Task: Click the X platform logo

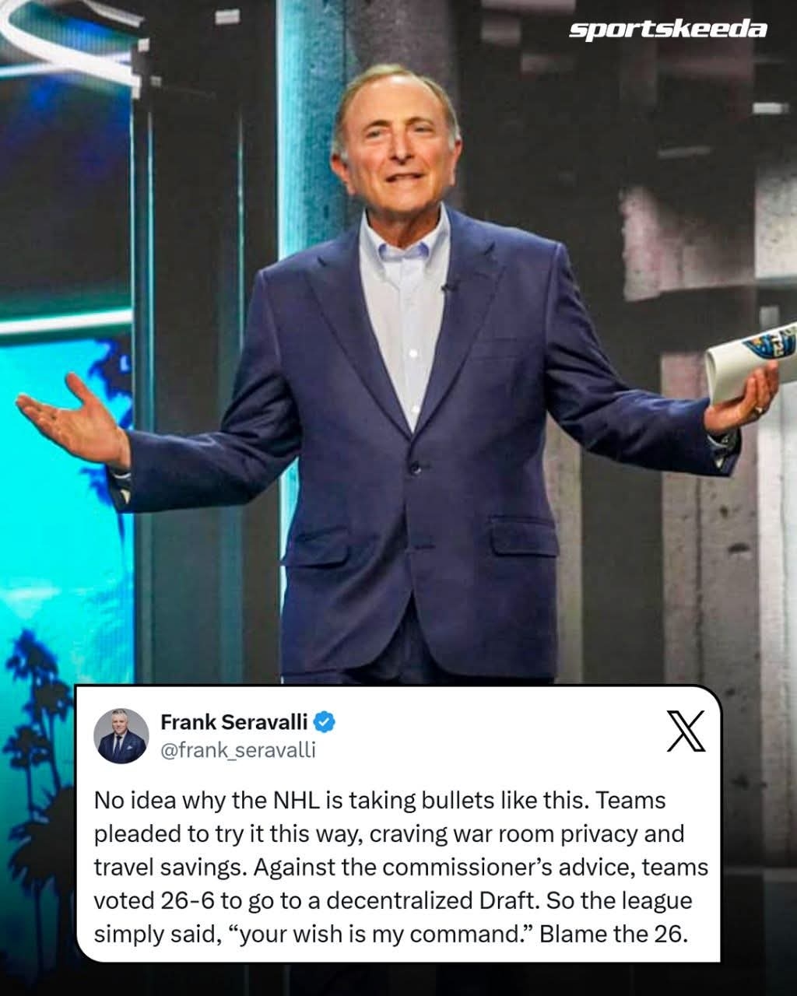Action: [x=686, y=731]
